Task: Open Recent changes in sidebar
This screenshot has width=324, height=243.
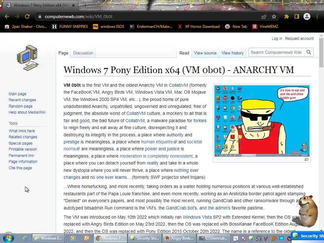Action: (22, 100)
